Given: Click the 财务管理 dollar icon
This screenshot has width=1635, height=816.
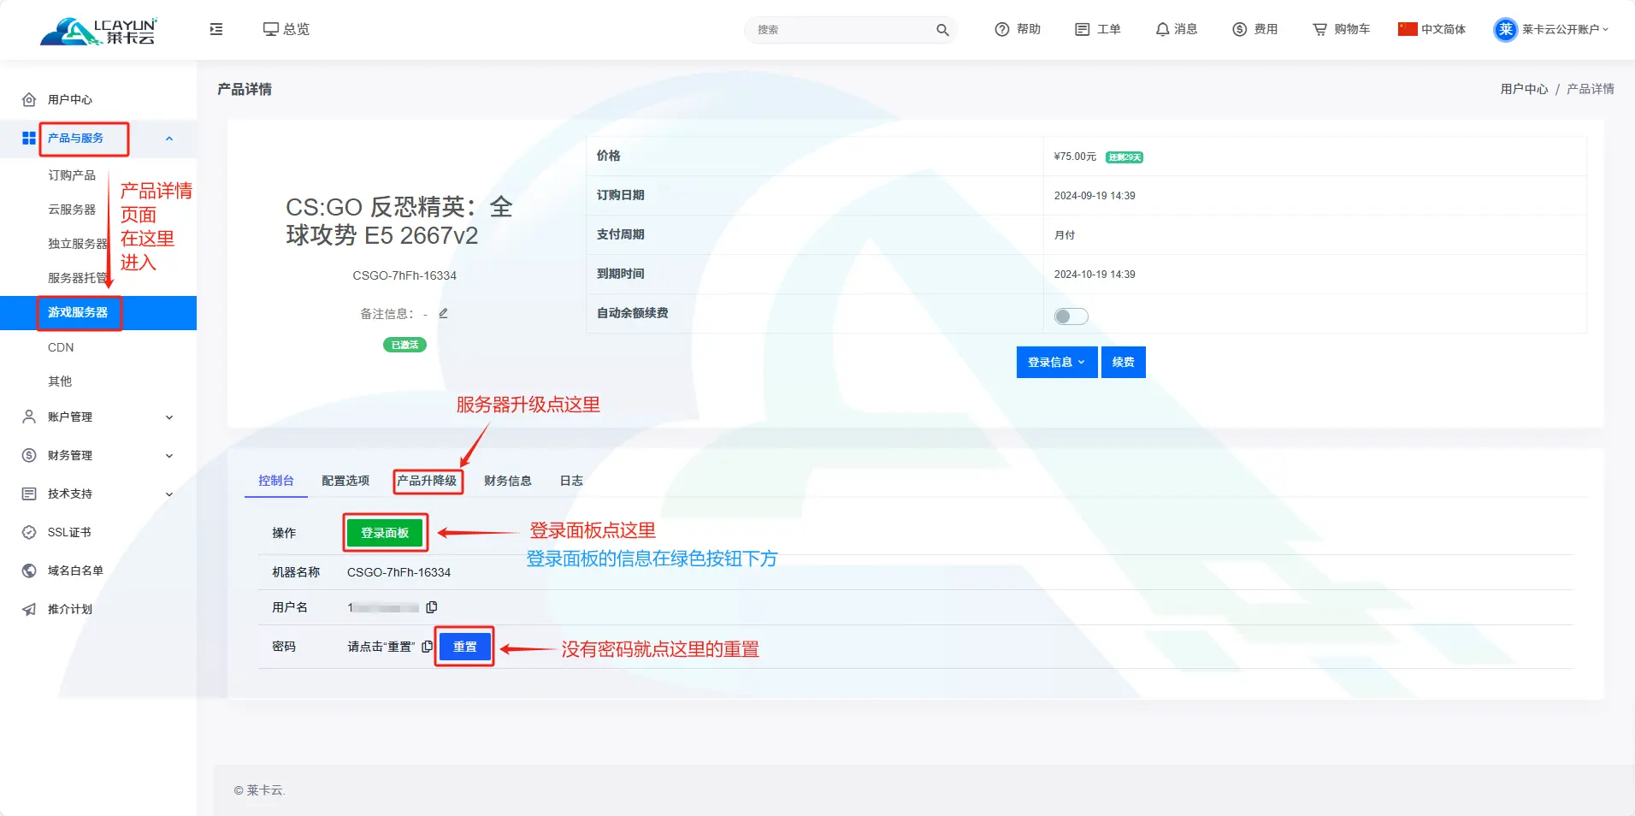Looking at the screenshot, I should [29, 455].
